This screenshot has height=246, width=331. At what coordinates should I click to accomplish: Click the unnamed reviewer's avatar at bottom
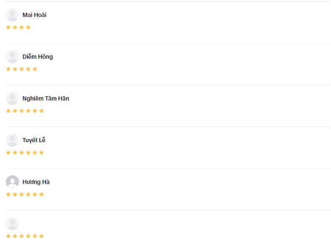[12, 223]
